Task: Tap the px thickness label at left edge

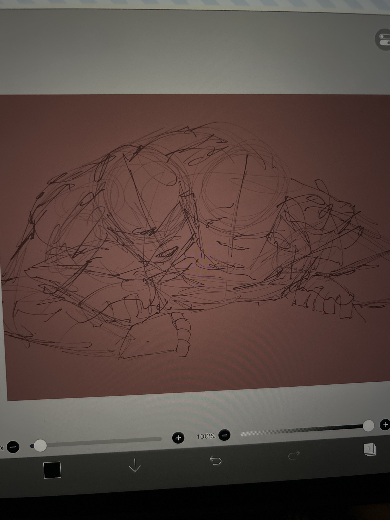Action: point(2,448)
